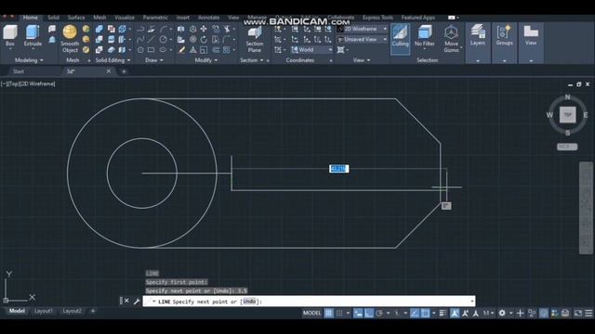Click the Array tool in Modify panel
Image resolution: width=595 pixels, height=334 pixels.
click(227, 49)
